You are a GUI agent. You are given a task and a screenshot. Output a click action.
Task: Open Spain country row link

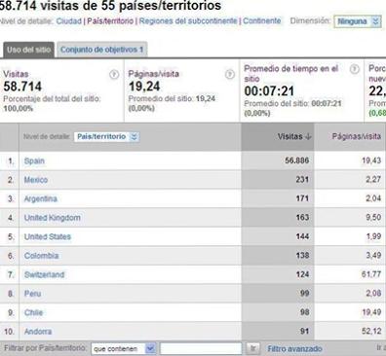pyautogui.click(x=34, y=160)
